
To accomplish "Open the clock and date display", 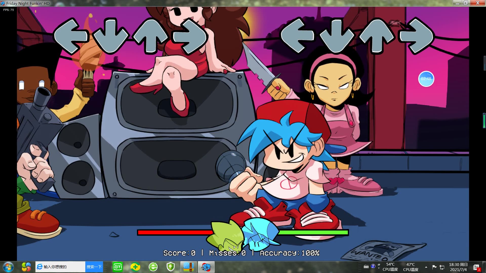I will pyautogui.click(x=458, y=267).
